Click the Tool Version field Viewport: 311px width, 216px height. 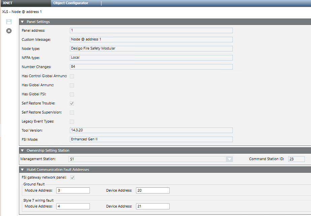pos(151,130)
